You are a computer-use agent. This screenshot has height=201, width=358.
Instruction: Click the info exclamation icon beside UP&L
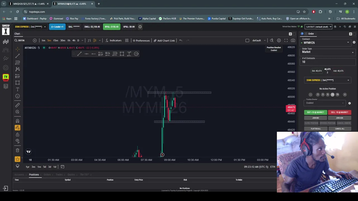(x=140, y=27)
